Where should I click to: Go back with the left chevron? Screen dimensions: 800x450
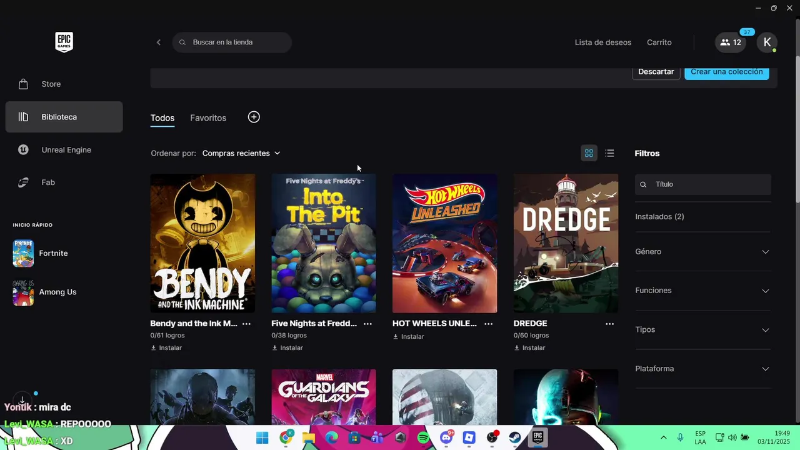click(159, 42)
